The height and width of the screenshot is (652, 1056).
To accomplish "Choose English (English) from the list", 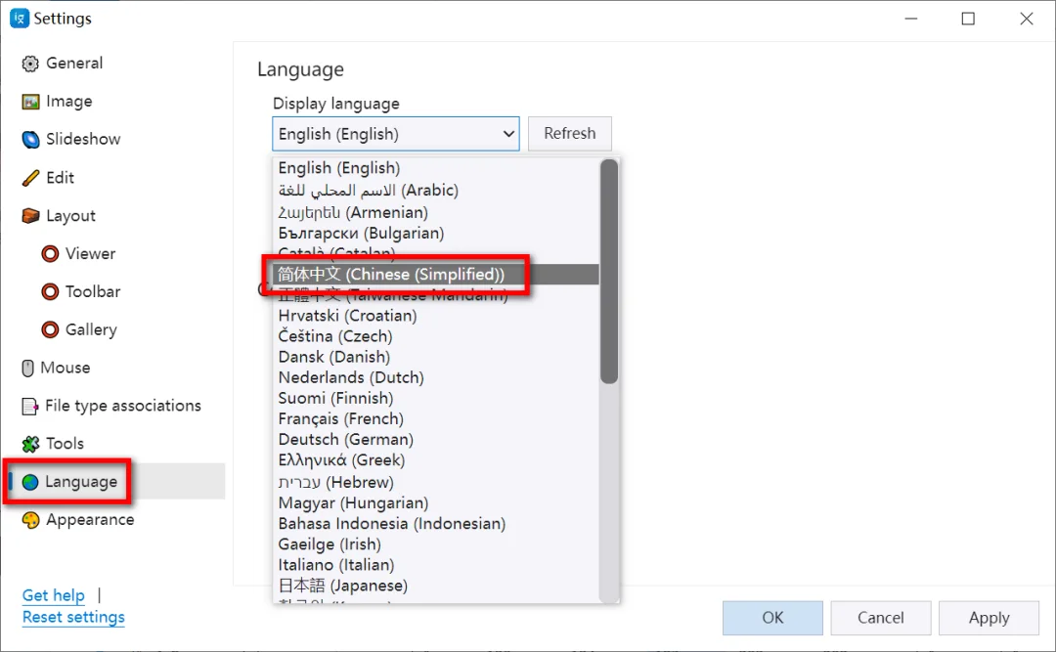I will click(x=436, y=168).
